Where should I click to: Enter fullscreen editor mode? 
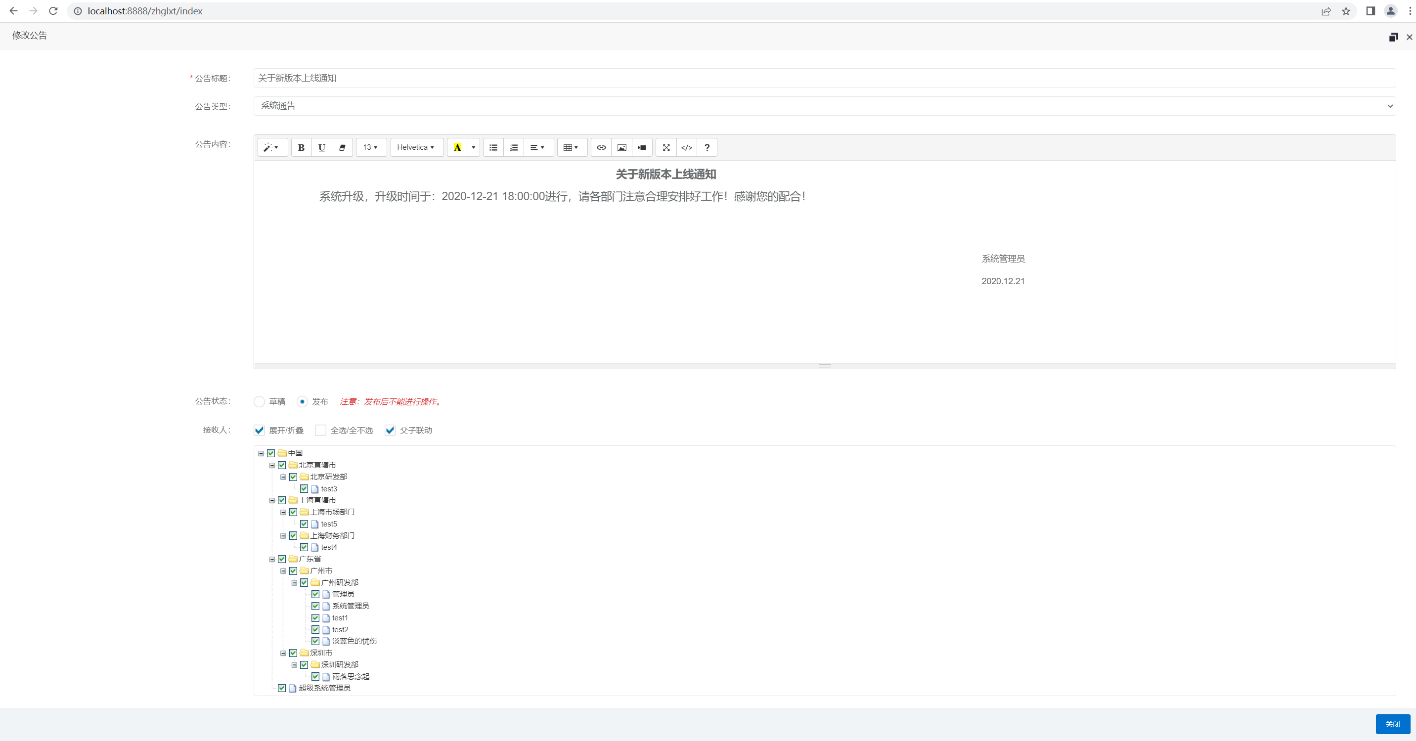(665, 147)
